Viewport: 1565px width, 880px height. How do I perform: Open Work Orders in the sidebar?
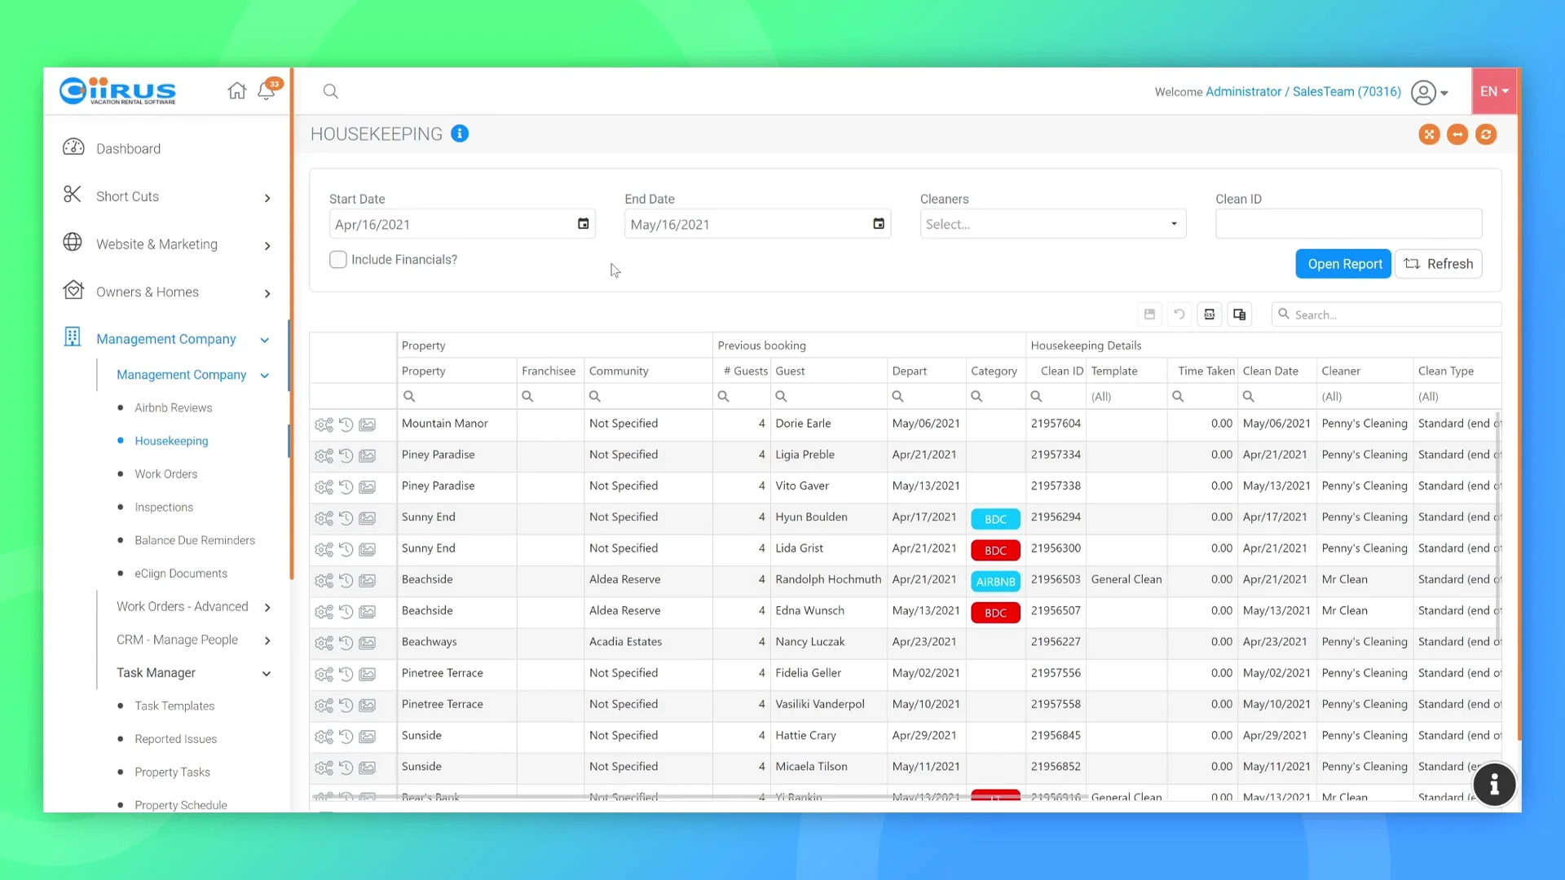(166, 474)
